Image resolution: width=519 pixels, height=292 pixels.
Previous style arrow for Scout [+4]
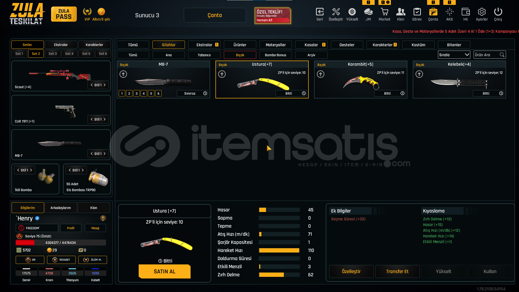click(92, 85)
